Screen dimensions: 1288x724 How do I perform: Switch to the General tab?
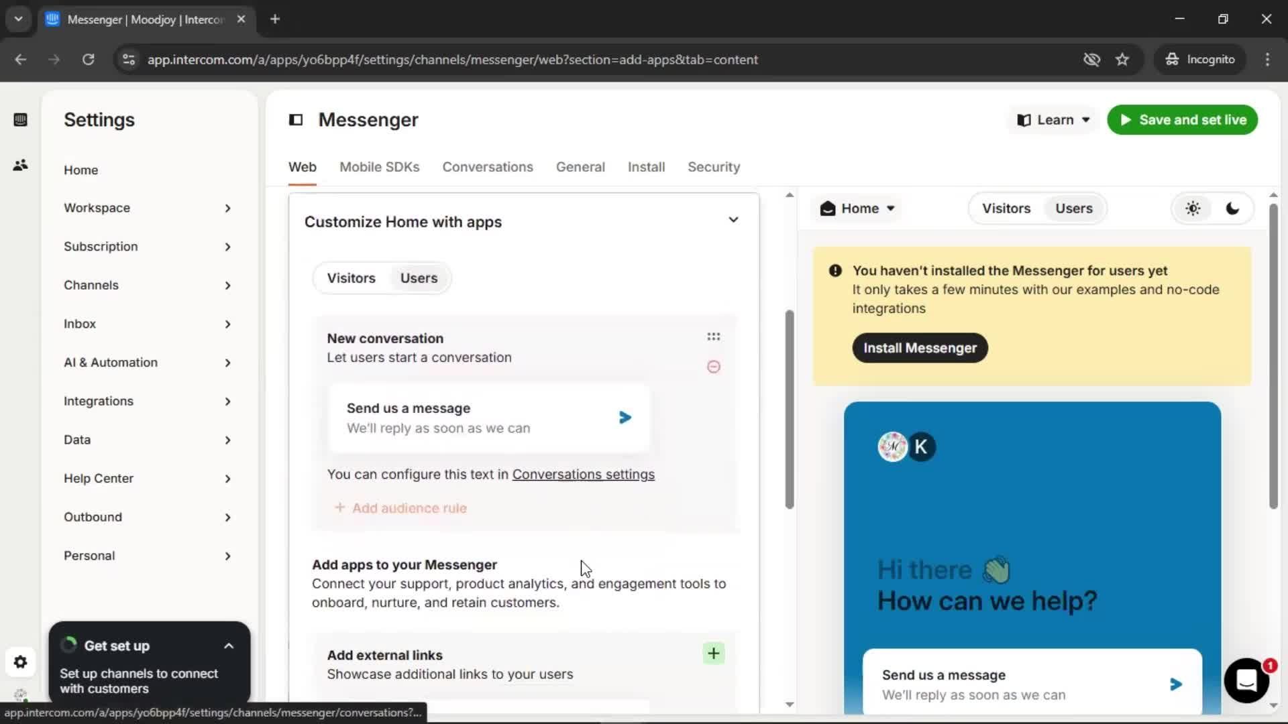[580, 167]
